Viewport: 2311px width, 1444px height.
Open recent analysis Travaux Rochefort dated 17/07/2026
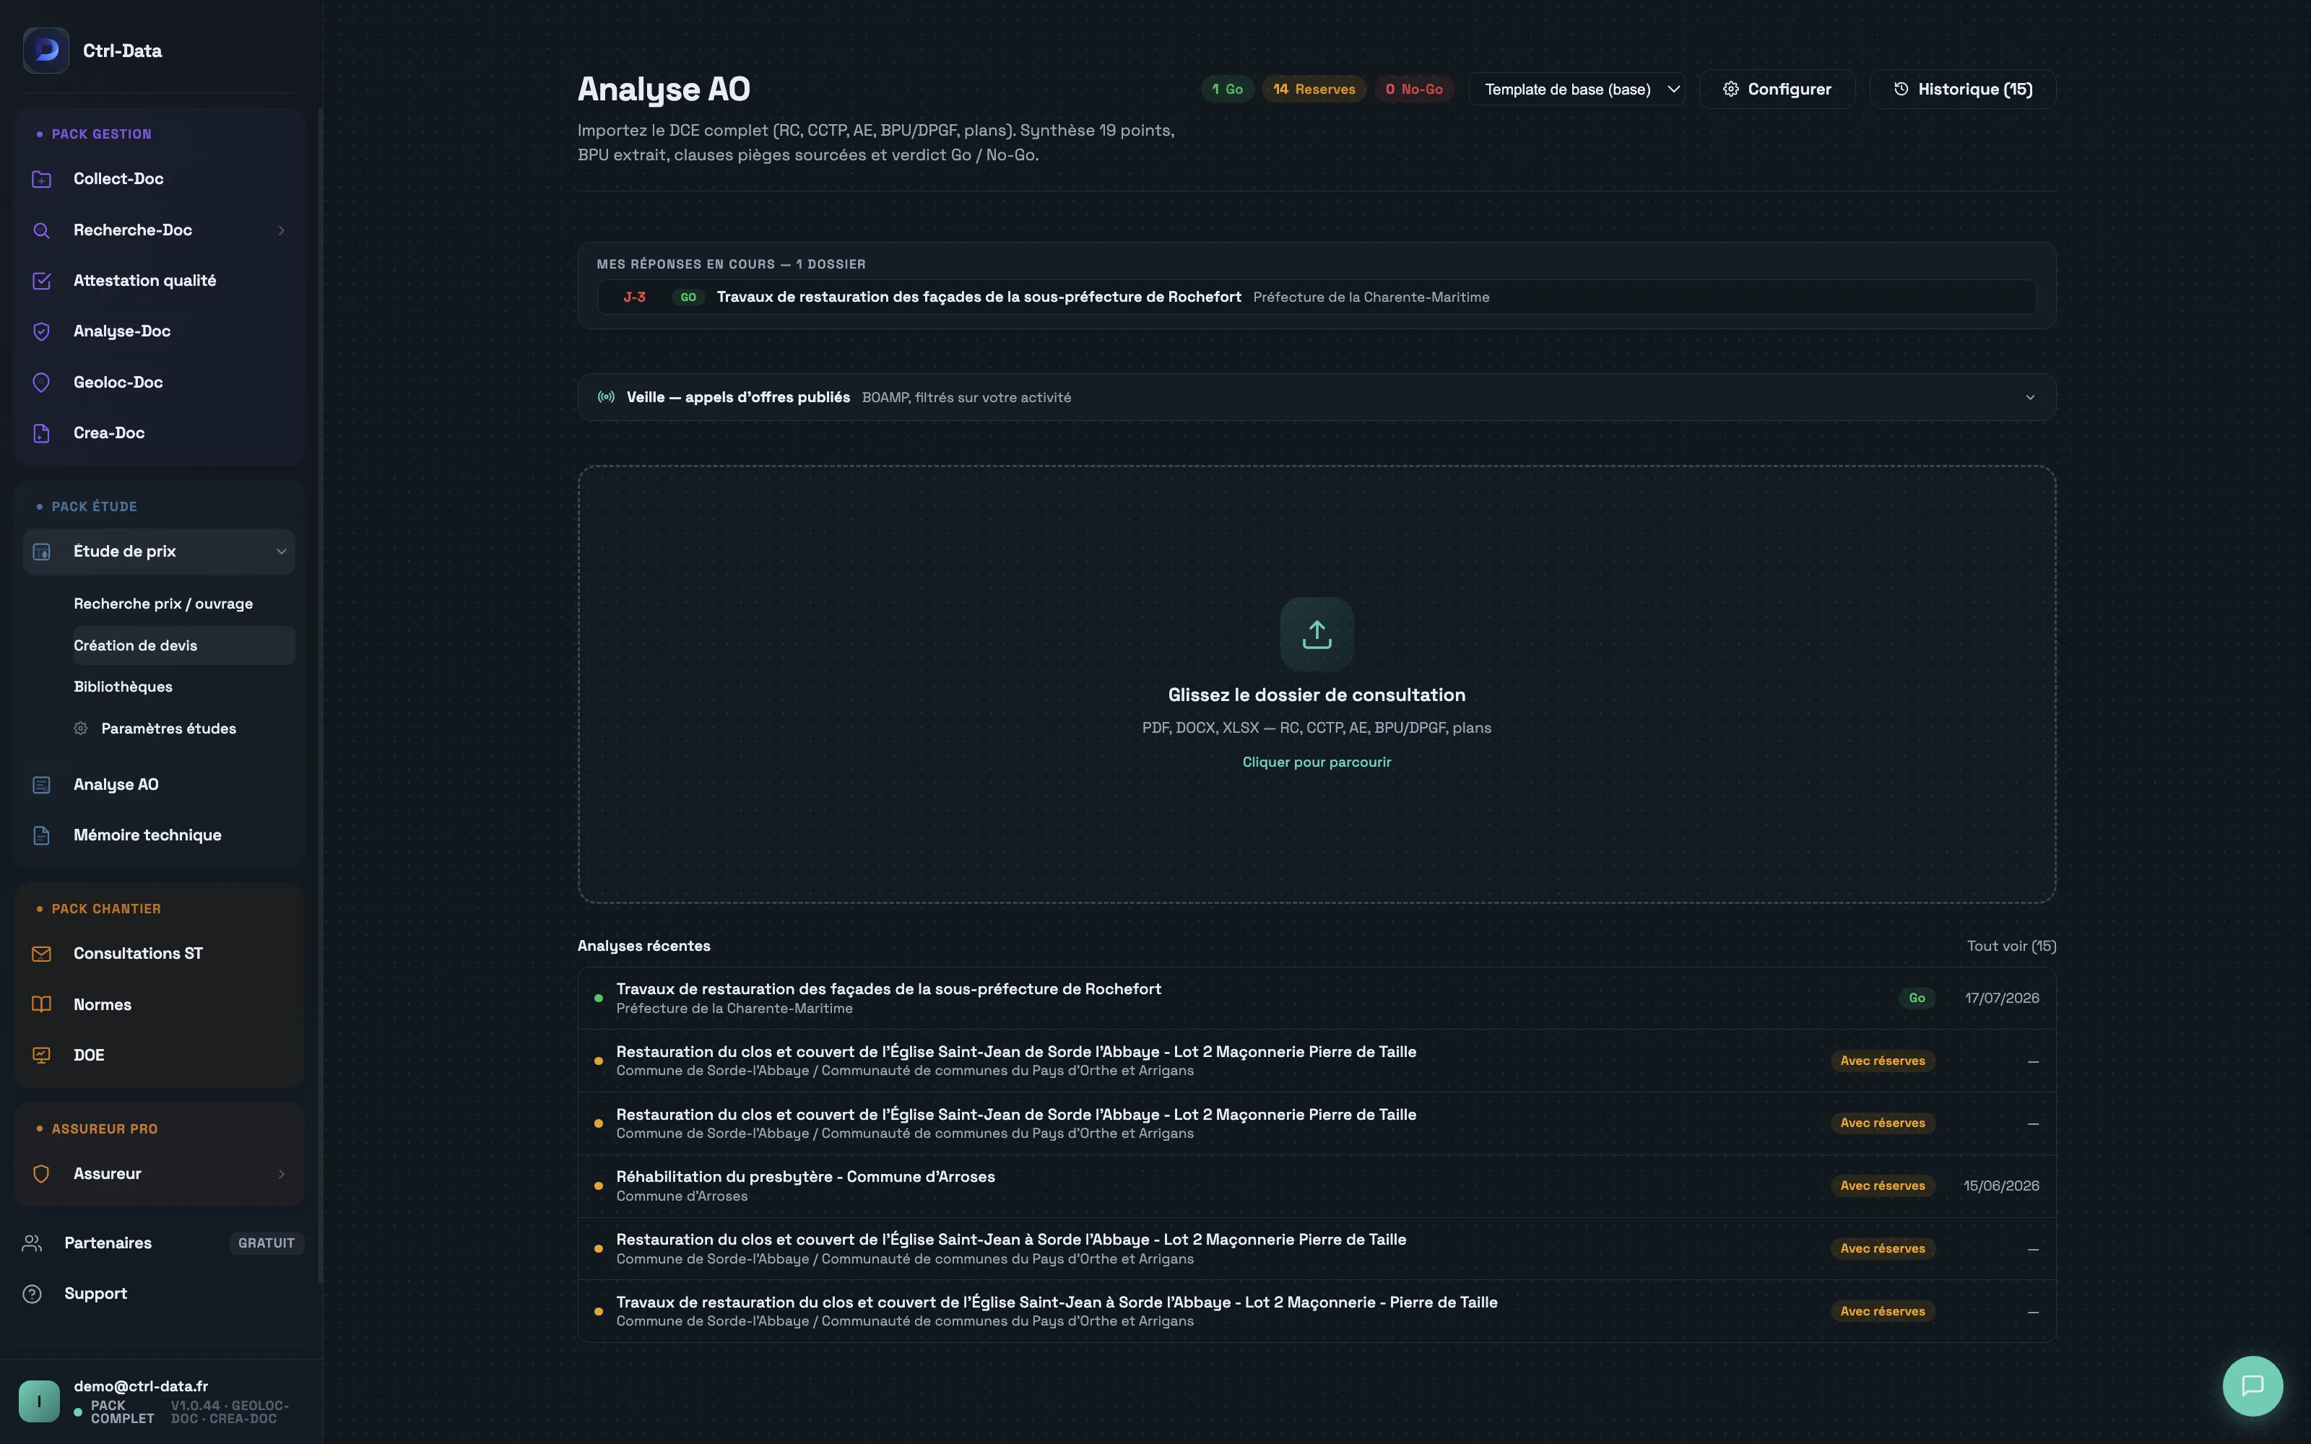click(1317, 998)
